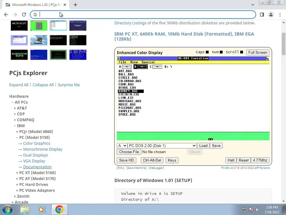The image size is (286, 215).
Task: Open the XML link below the machine
Action: [120, 168]
